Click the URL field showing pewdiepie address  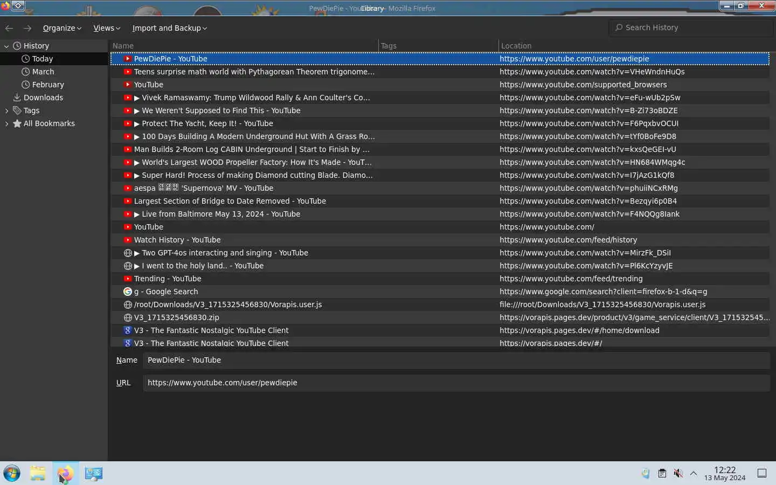click(456, 383)
